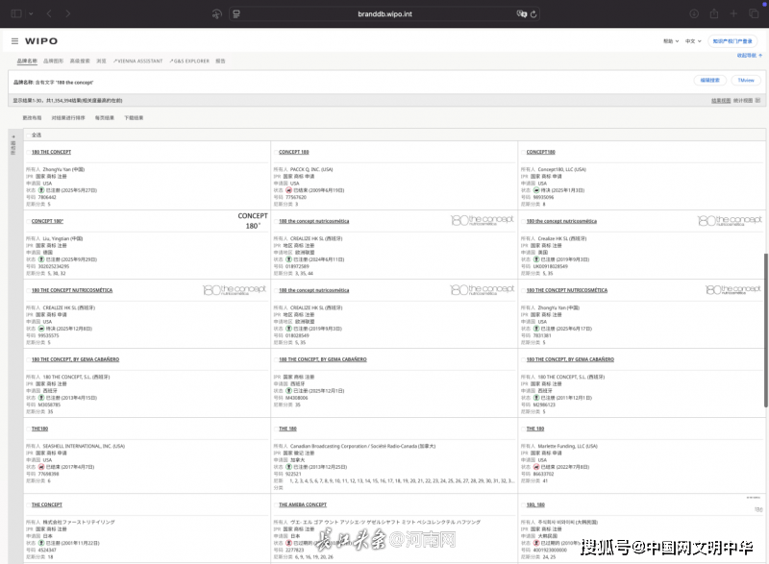Screen dimensions: 769x564
Task: Click the 编辑搜索 button
Action: (709, 81)
